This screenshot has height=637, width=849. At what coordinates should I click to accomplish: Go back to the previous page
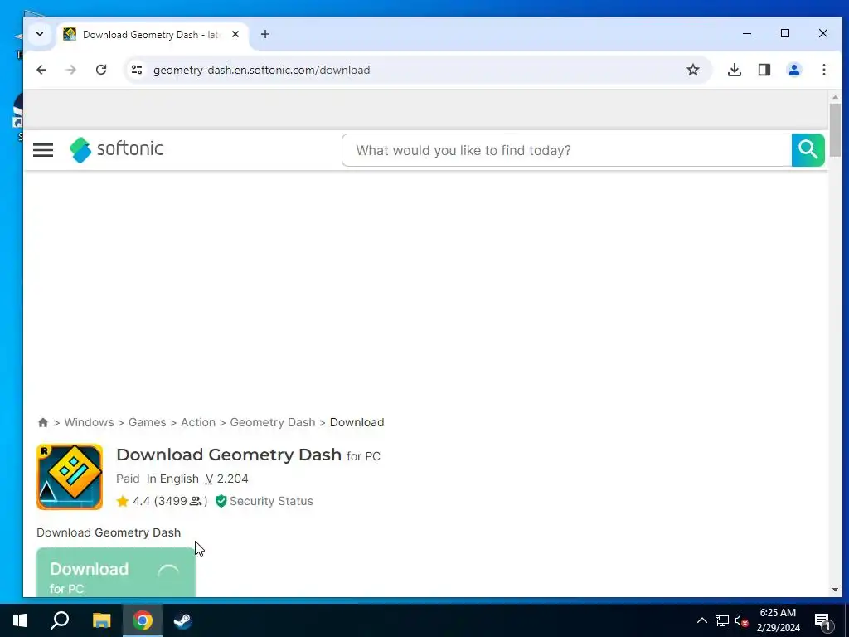point(41,70)
